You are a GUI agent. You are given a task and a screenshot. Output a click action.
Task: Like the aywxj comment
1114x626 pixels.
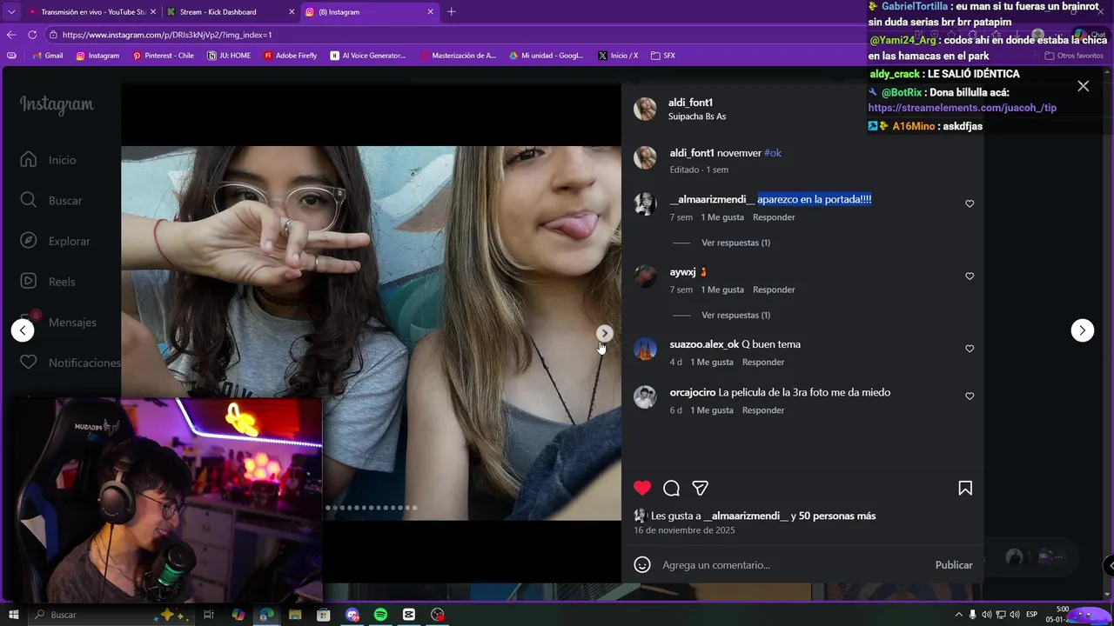click(970, 276)
